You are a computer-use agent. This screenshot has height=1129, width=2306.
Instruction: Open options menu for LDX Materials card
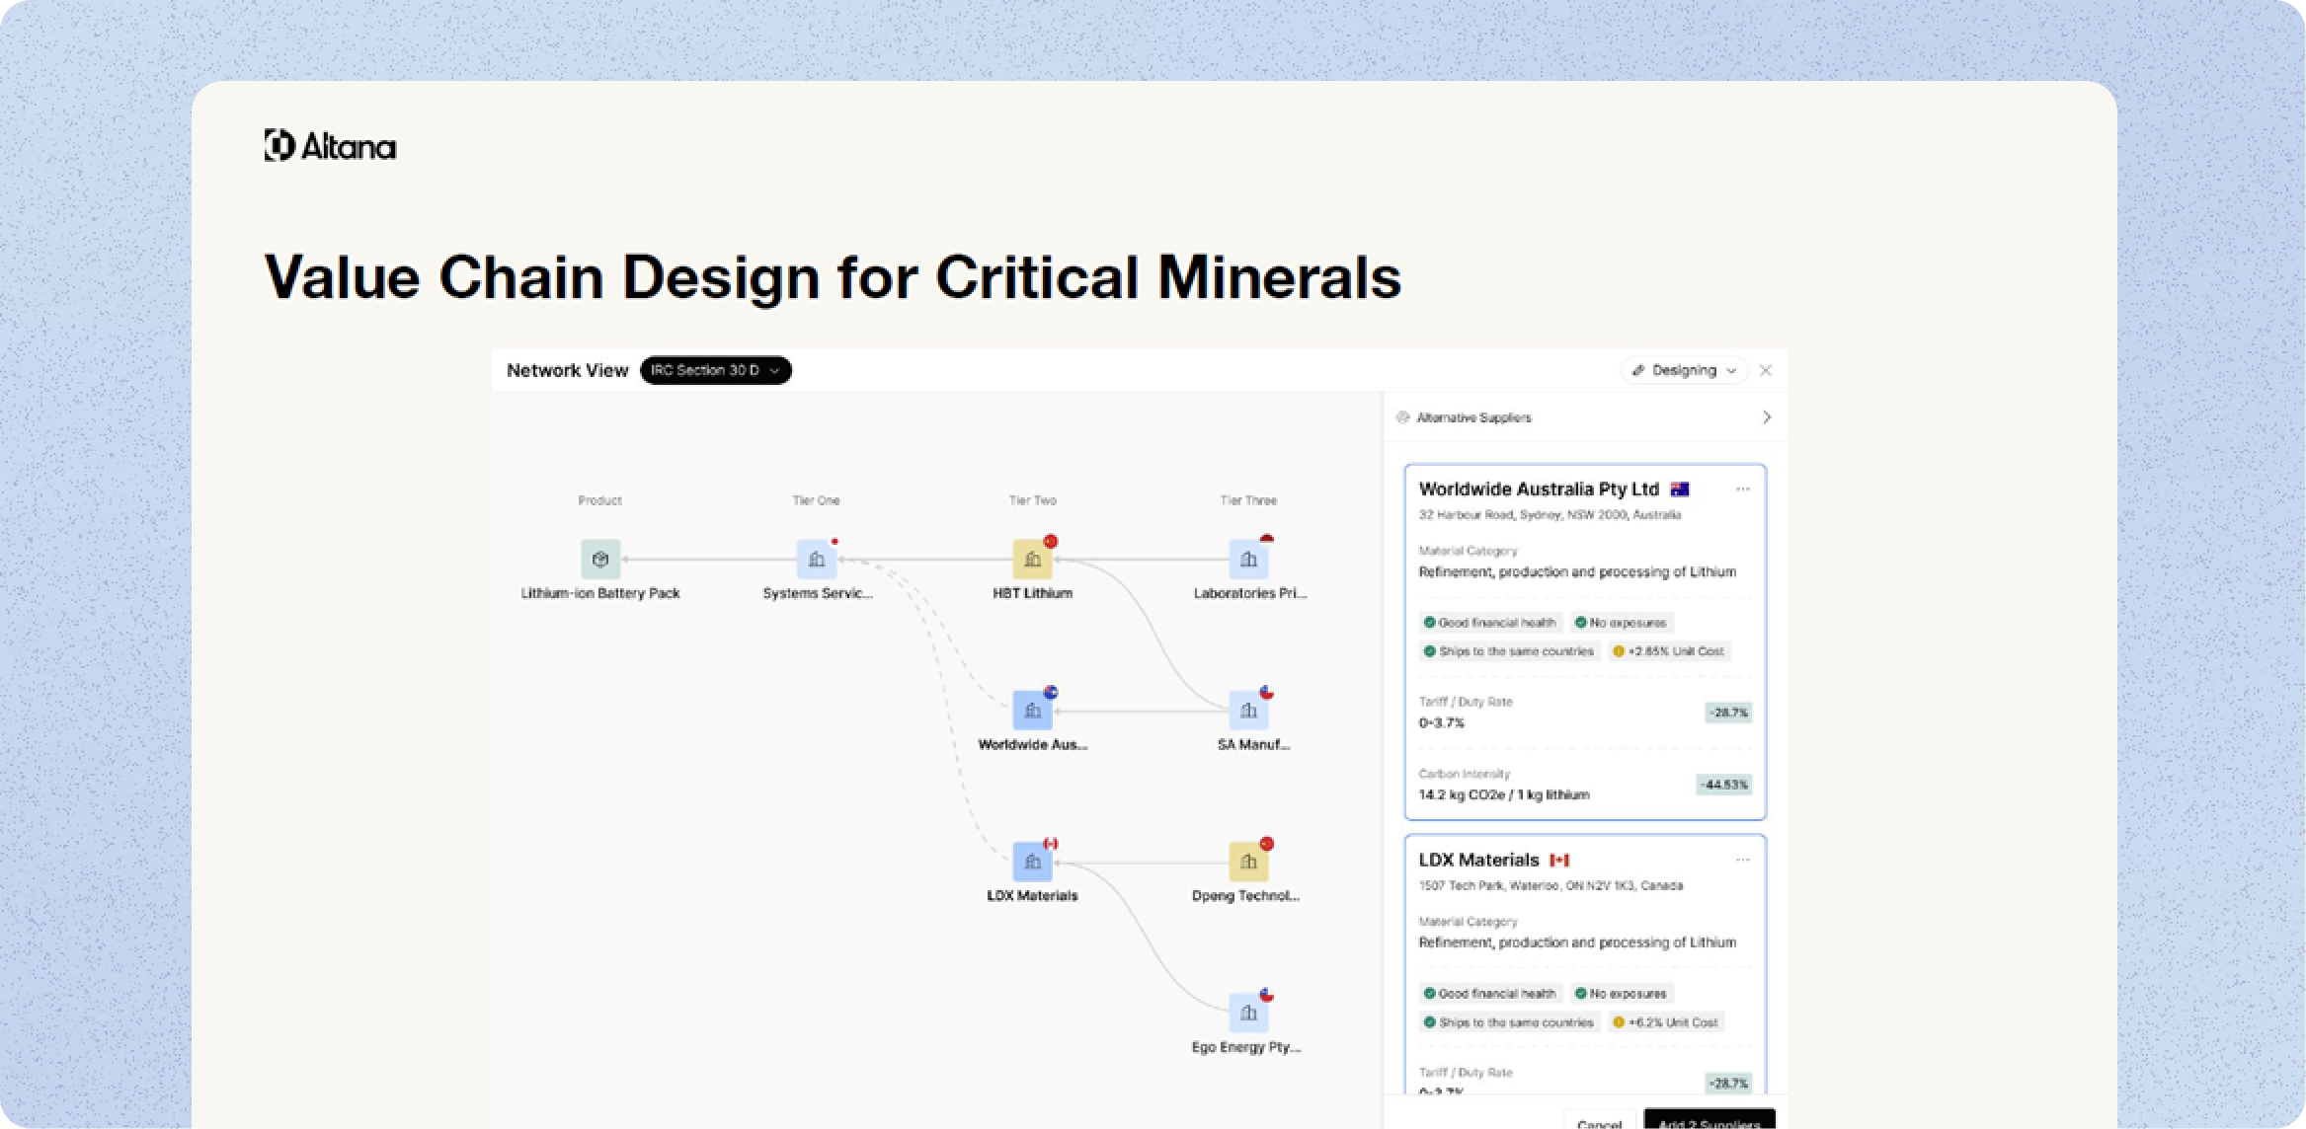1742,861
